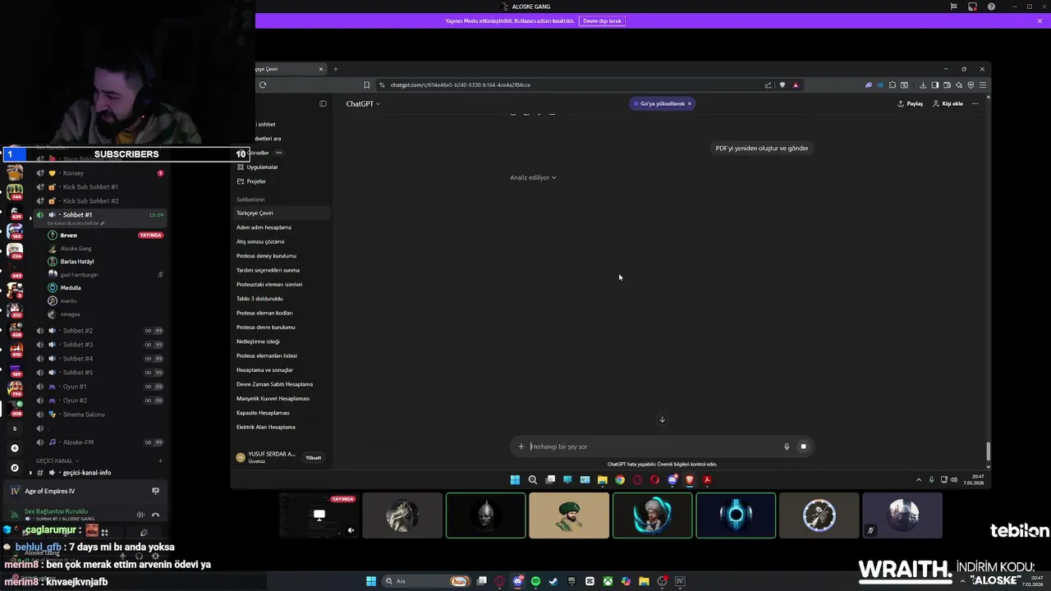The width and height of the screenshot is (1051, 591).
Task: Join the Sohbet #5 voice channel
Action: click(x=99, y=373)
